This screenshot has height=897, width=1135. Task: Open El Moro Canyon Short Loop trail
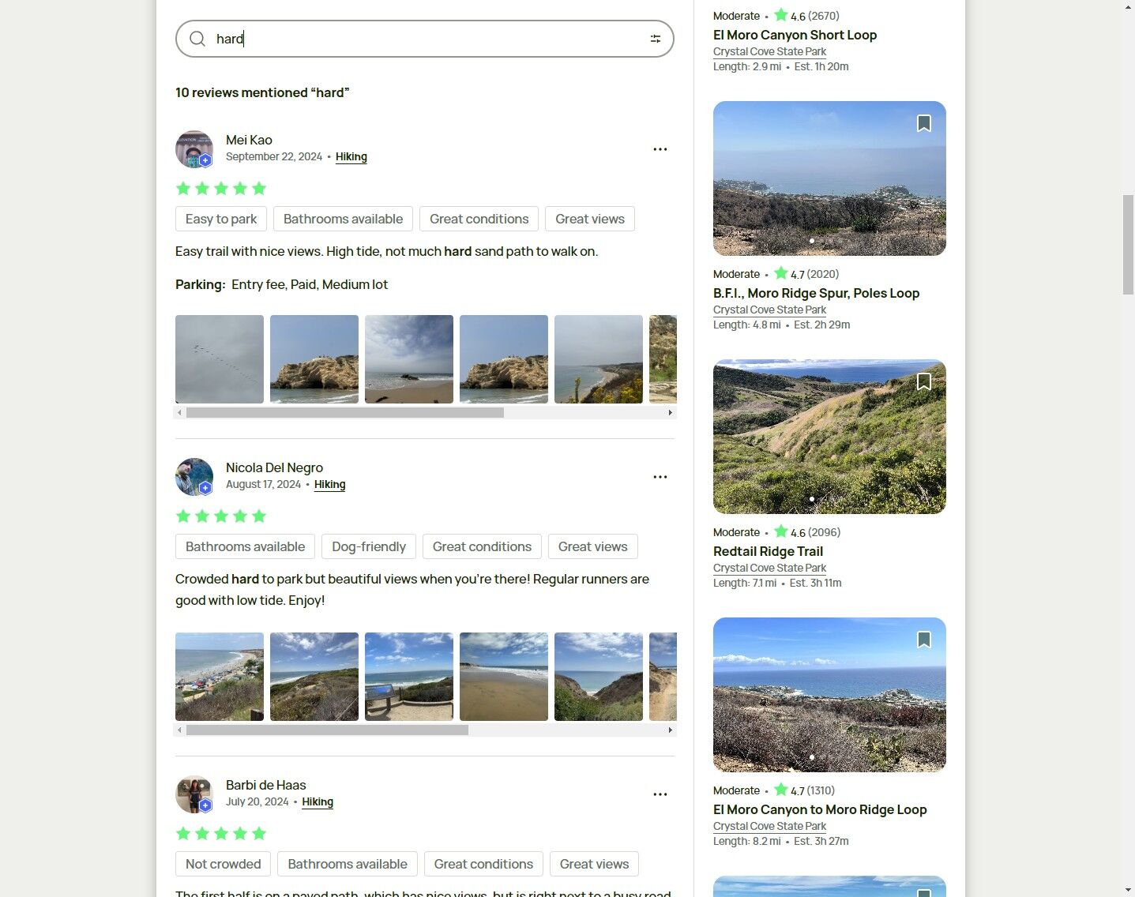point(795,35)
